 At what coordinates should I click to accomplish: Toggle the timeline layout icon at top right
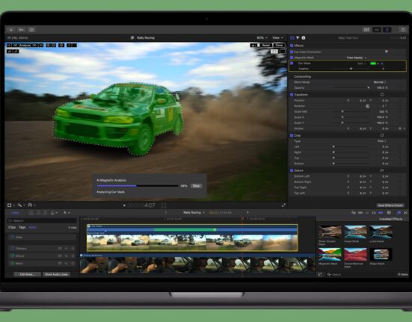point(377,30)
